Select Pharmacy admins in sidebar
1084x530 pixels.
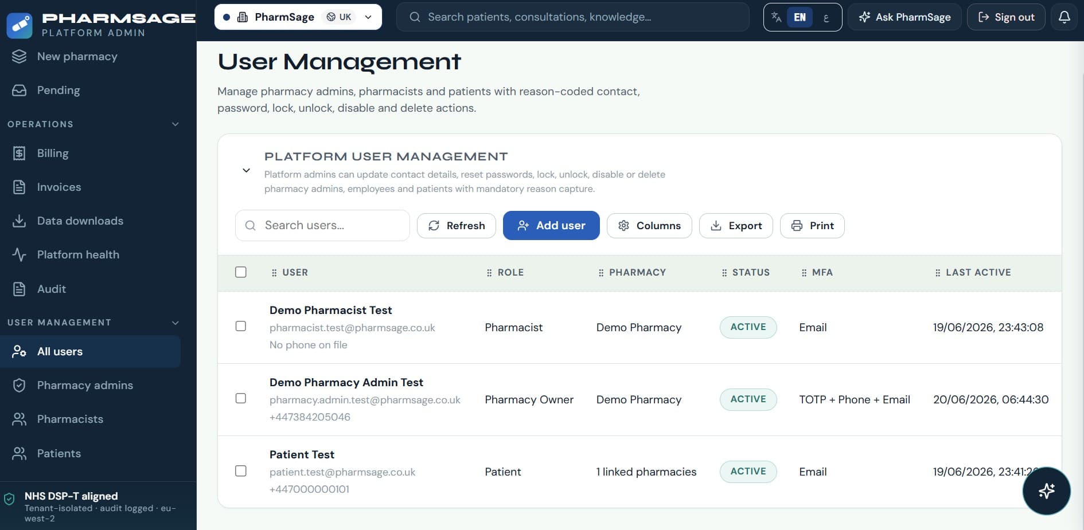pyautogui.click(x=90, y=385)
